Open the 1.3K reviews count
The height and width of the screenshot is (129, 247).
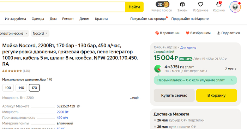[26, 71]
